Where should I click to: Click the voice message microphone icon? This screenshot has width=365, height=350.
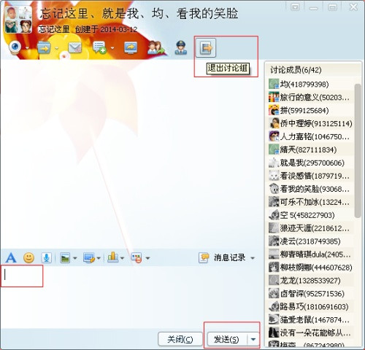coord(46,257)
